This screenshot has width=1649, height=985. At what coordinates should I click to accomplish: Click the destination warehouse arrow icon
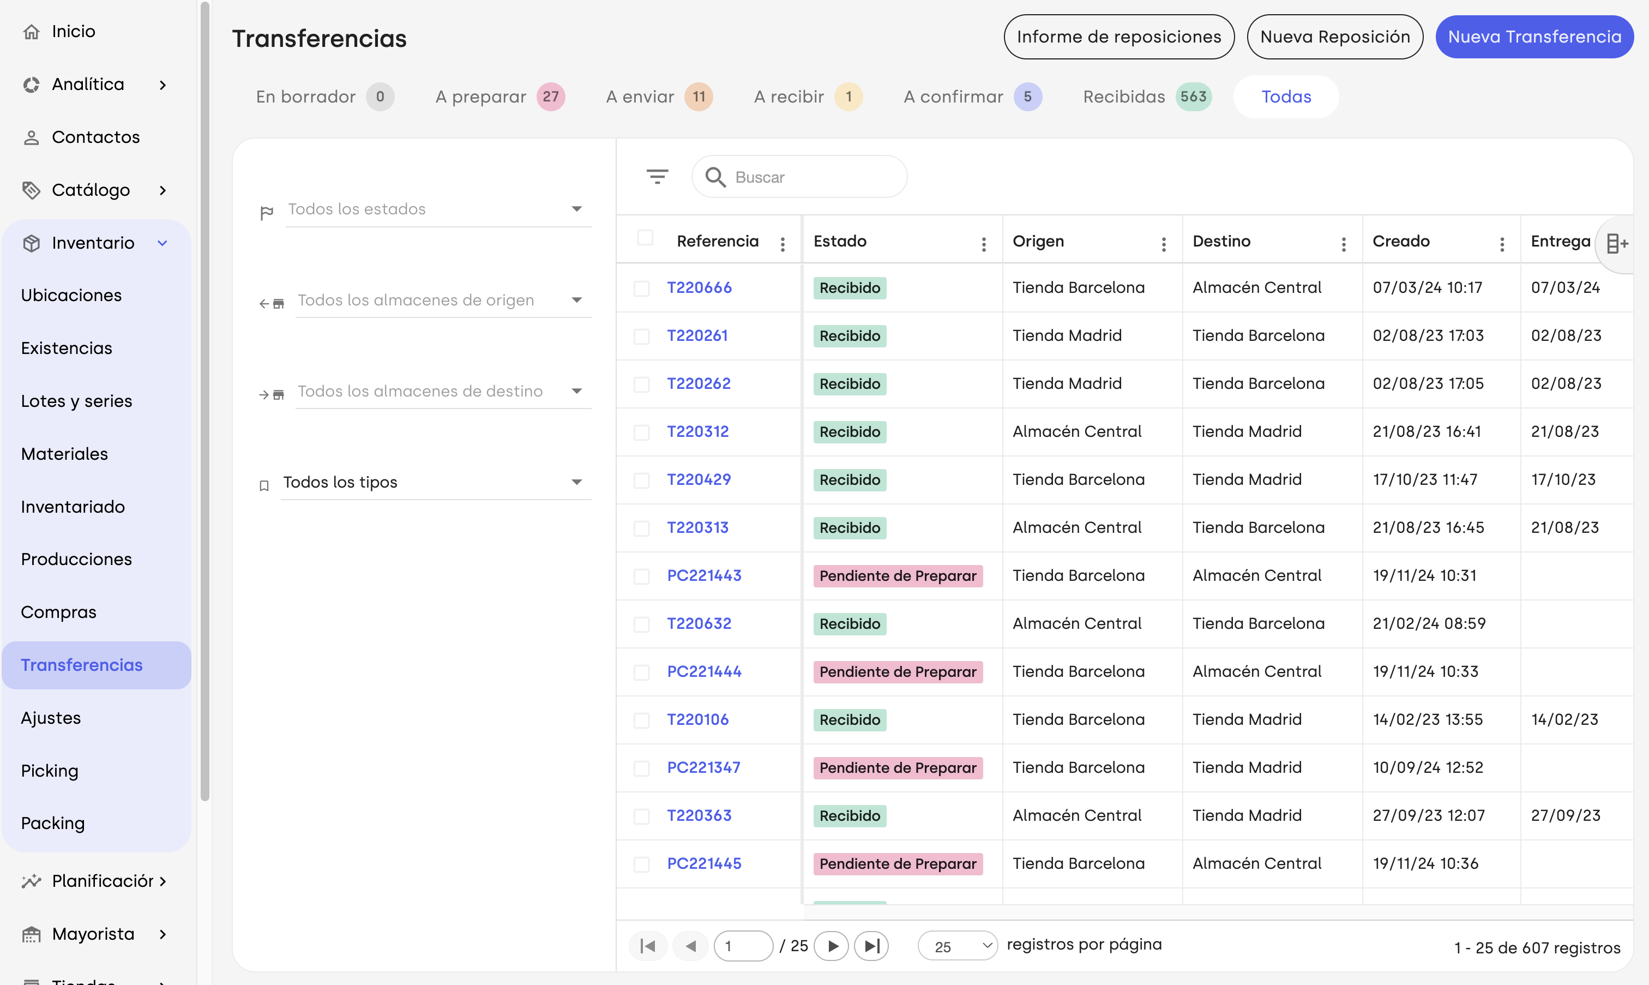[x=272, y=394]
